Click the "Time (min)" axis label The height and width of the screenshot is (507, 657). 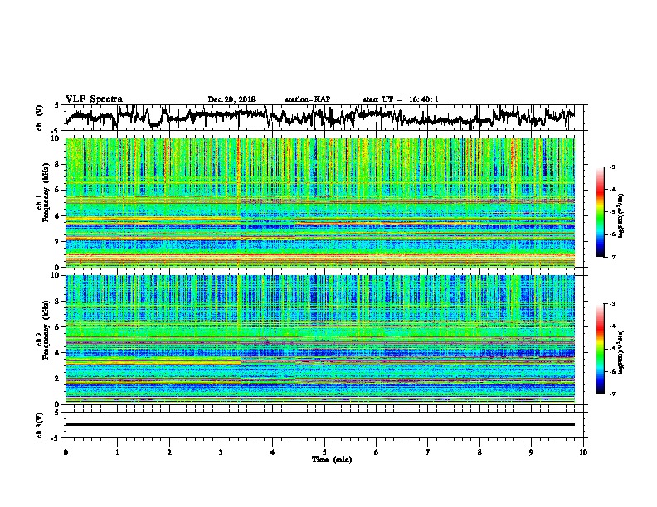click(x=332, y=460)
